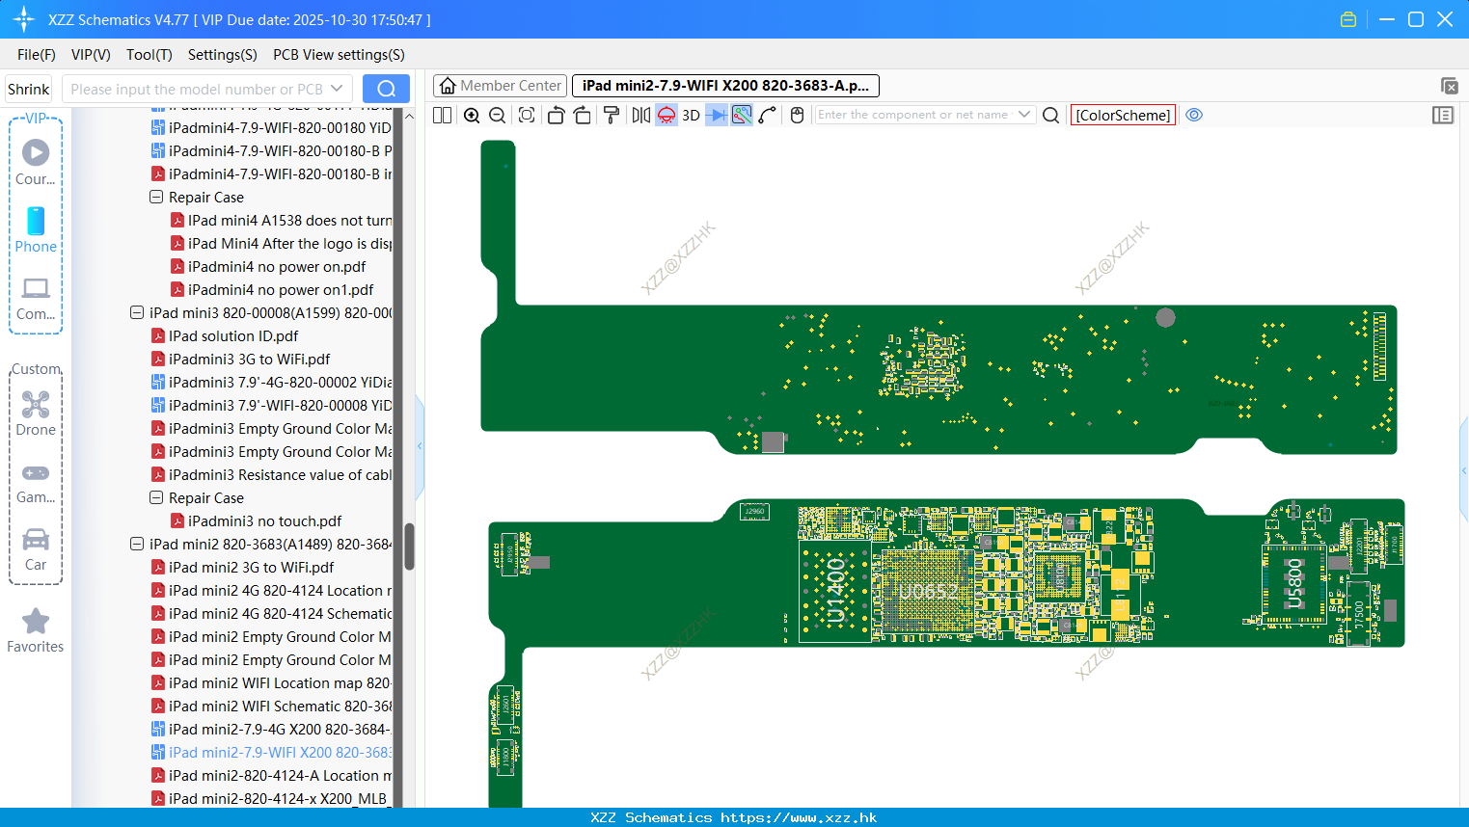1469x827 pixels.
Task: Open the right side panel layout icon
Action: (1443, 115)
